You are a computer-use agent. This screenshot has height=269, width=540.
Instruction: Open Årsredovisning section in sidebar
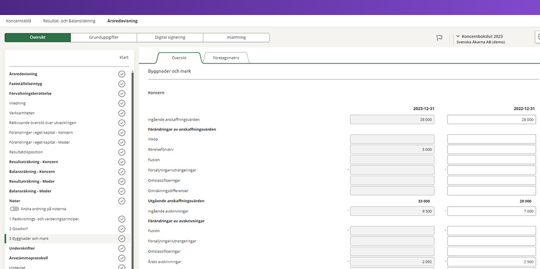click(x=23, y=74)
